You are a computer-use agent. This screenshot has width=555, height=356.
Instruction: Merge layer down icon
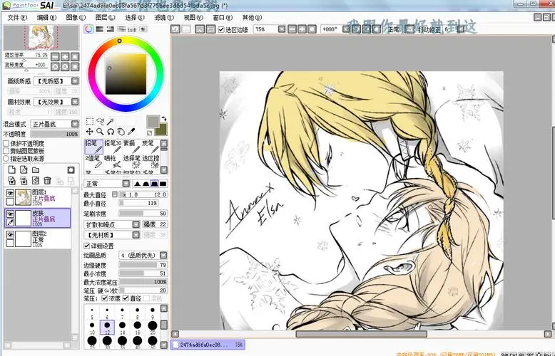tap(24, 181)
